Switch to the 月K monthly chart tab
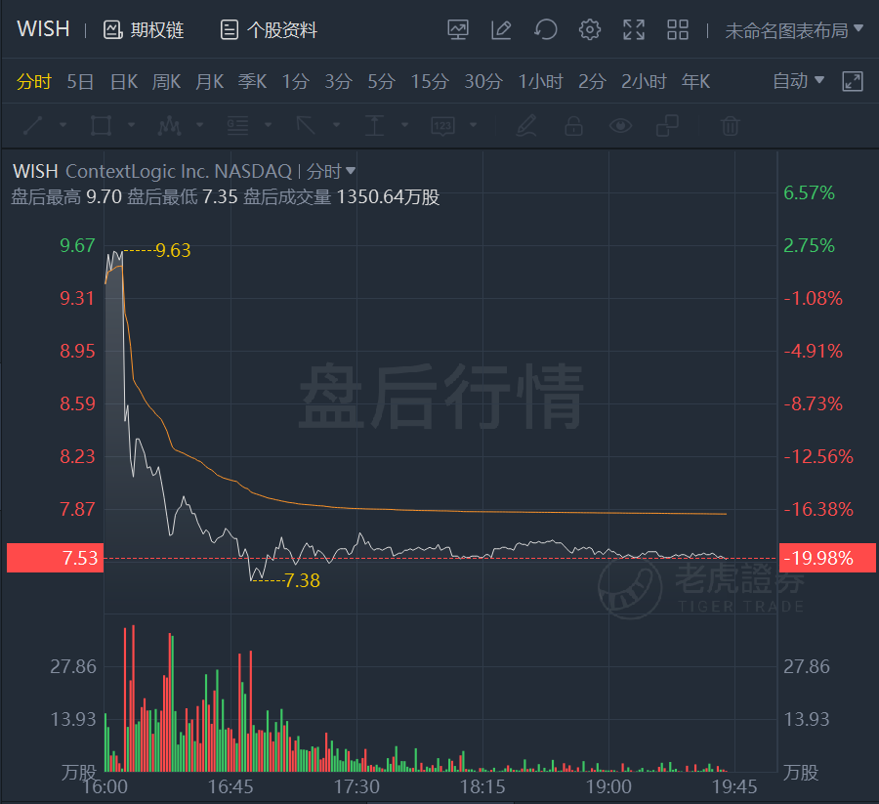Screen dimensions: 879x804 [x=210, y=82]
